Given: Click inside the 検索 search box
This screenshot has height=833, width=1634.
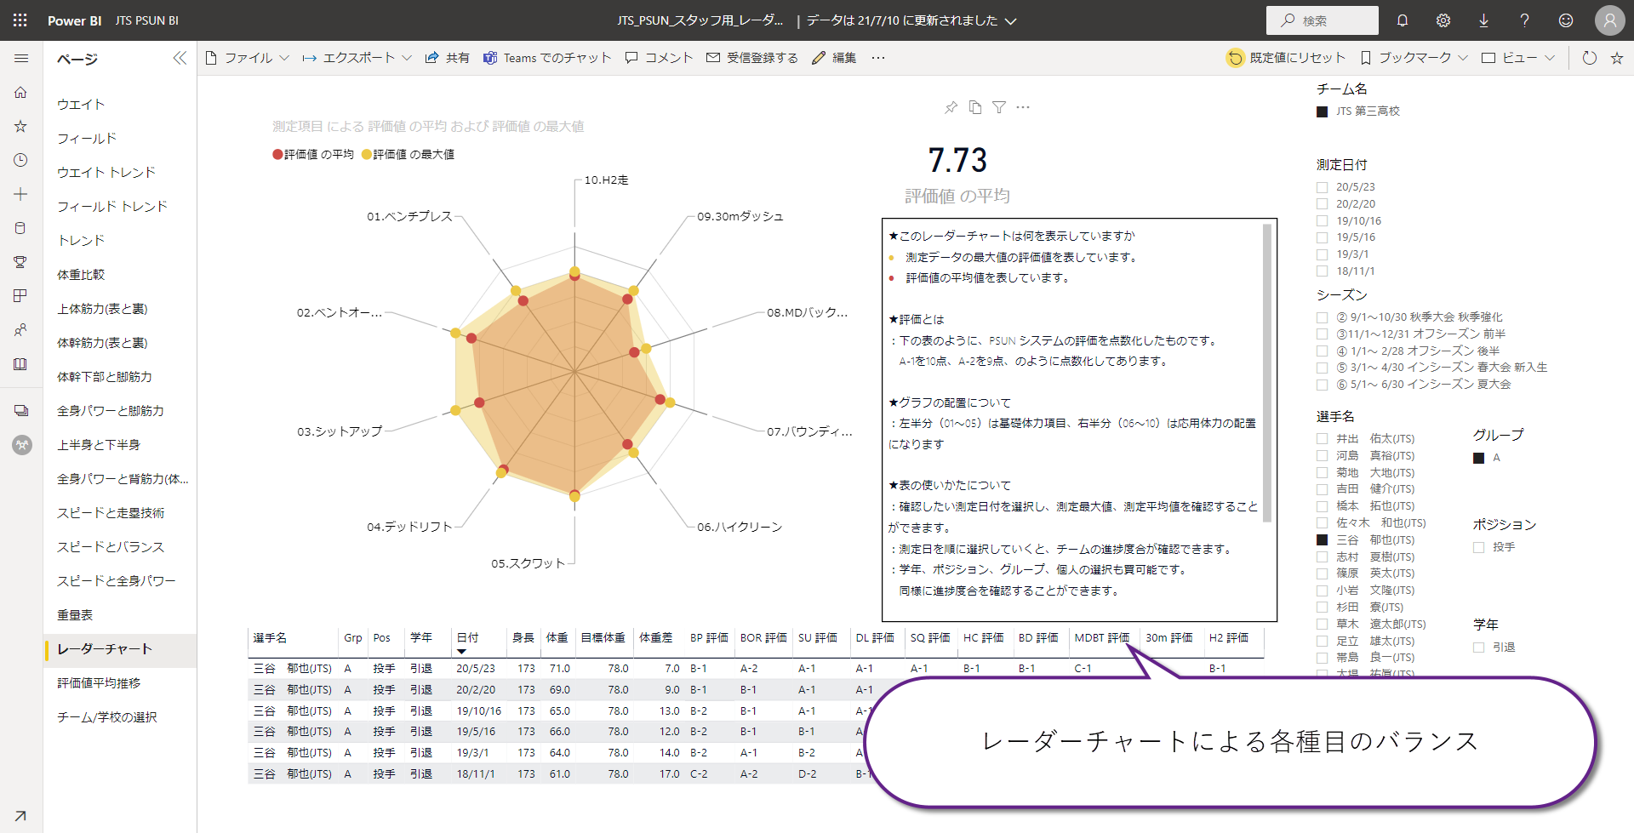Looking at the screenshot, I should pos(1322,20).
